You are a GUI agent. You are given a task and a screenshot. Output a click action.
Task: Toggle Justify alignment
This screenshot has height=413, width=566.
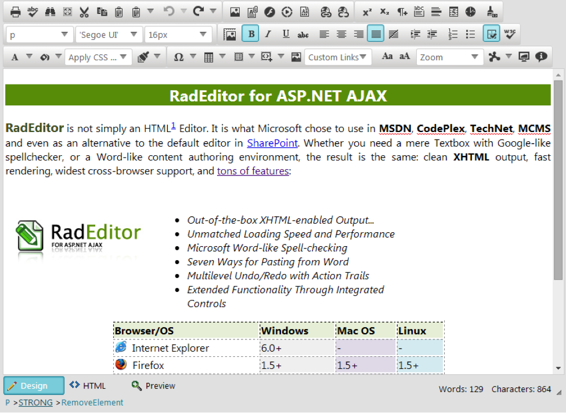click(376, 34)
